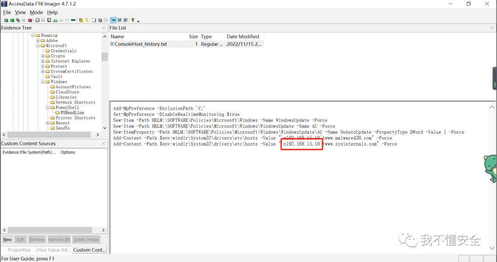Viewport: 497px width, 262px height.
Task: Toggle view files in text format
Action: [x=120, y=20]
